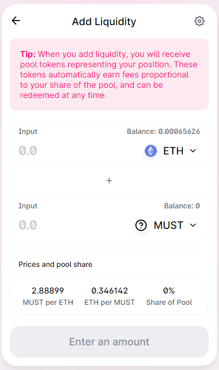
Task: Click the Prices and pool share heading
Action: pyautogui.click(x=55, y=264)
